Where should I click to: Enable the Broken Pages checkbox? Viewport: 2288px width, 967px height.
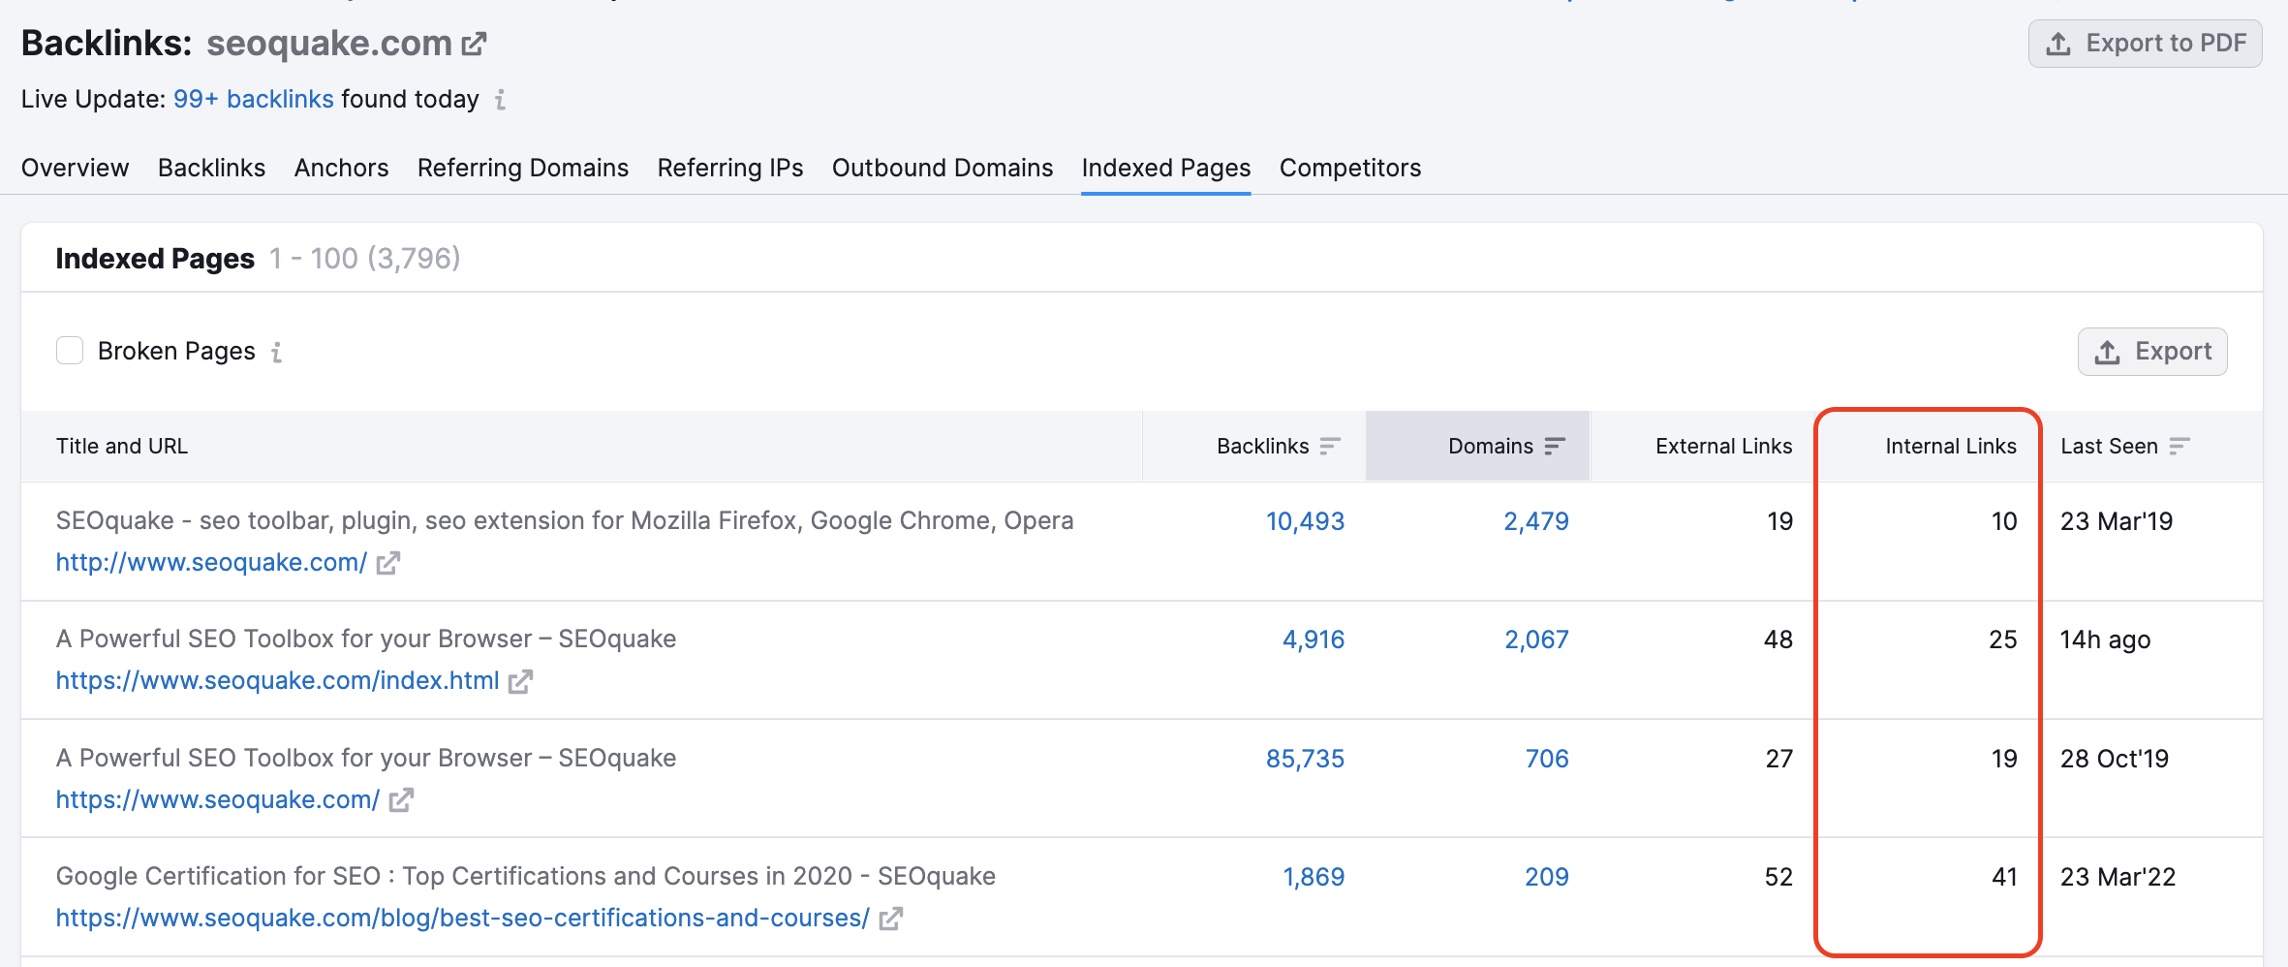click(70, 350)
